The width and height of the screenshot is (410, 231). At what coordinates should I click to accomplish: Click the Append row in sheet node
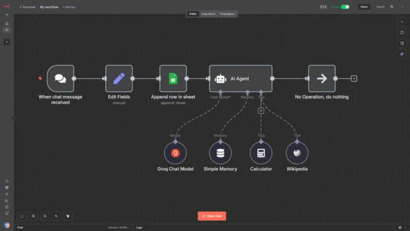click(173, 79)
